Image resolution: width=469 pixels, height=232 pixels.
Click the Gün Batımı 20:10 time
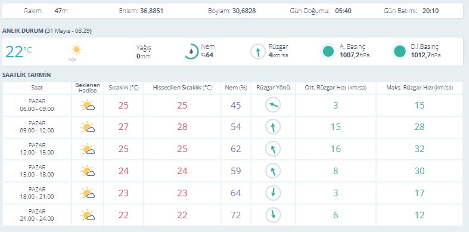pos(431,11)
